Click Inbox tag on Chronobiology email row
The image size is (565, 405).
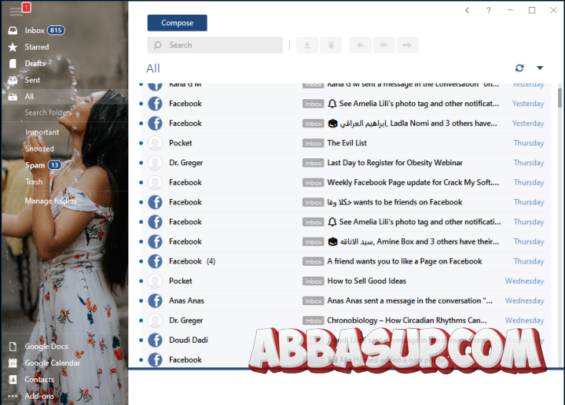(313, 320)
